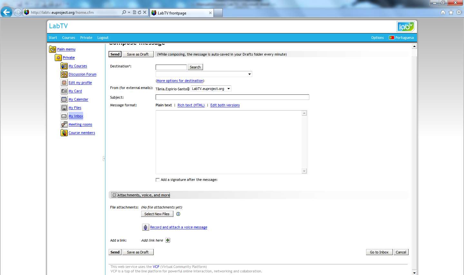Click the LabTV logo image
The height and width of the screenshot is (275, 464).
[406, 27]
